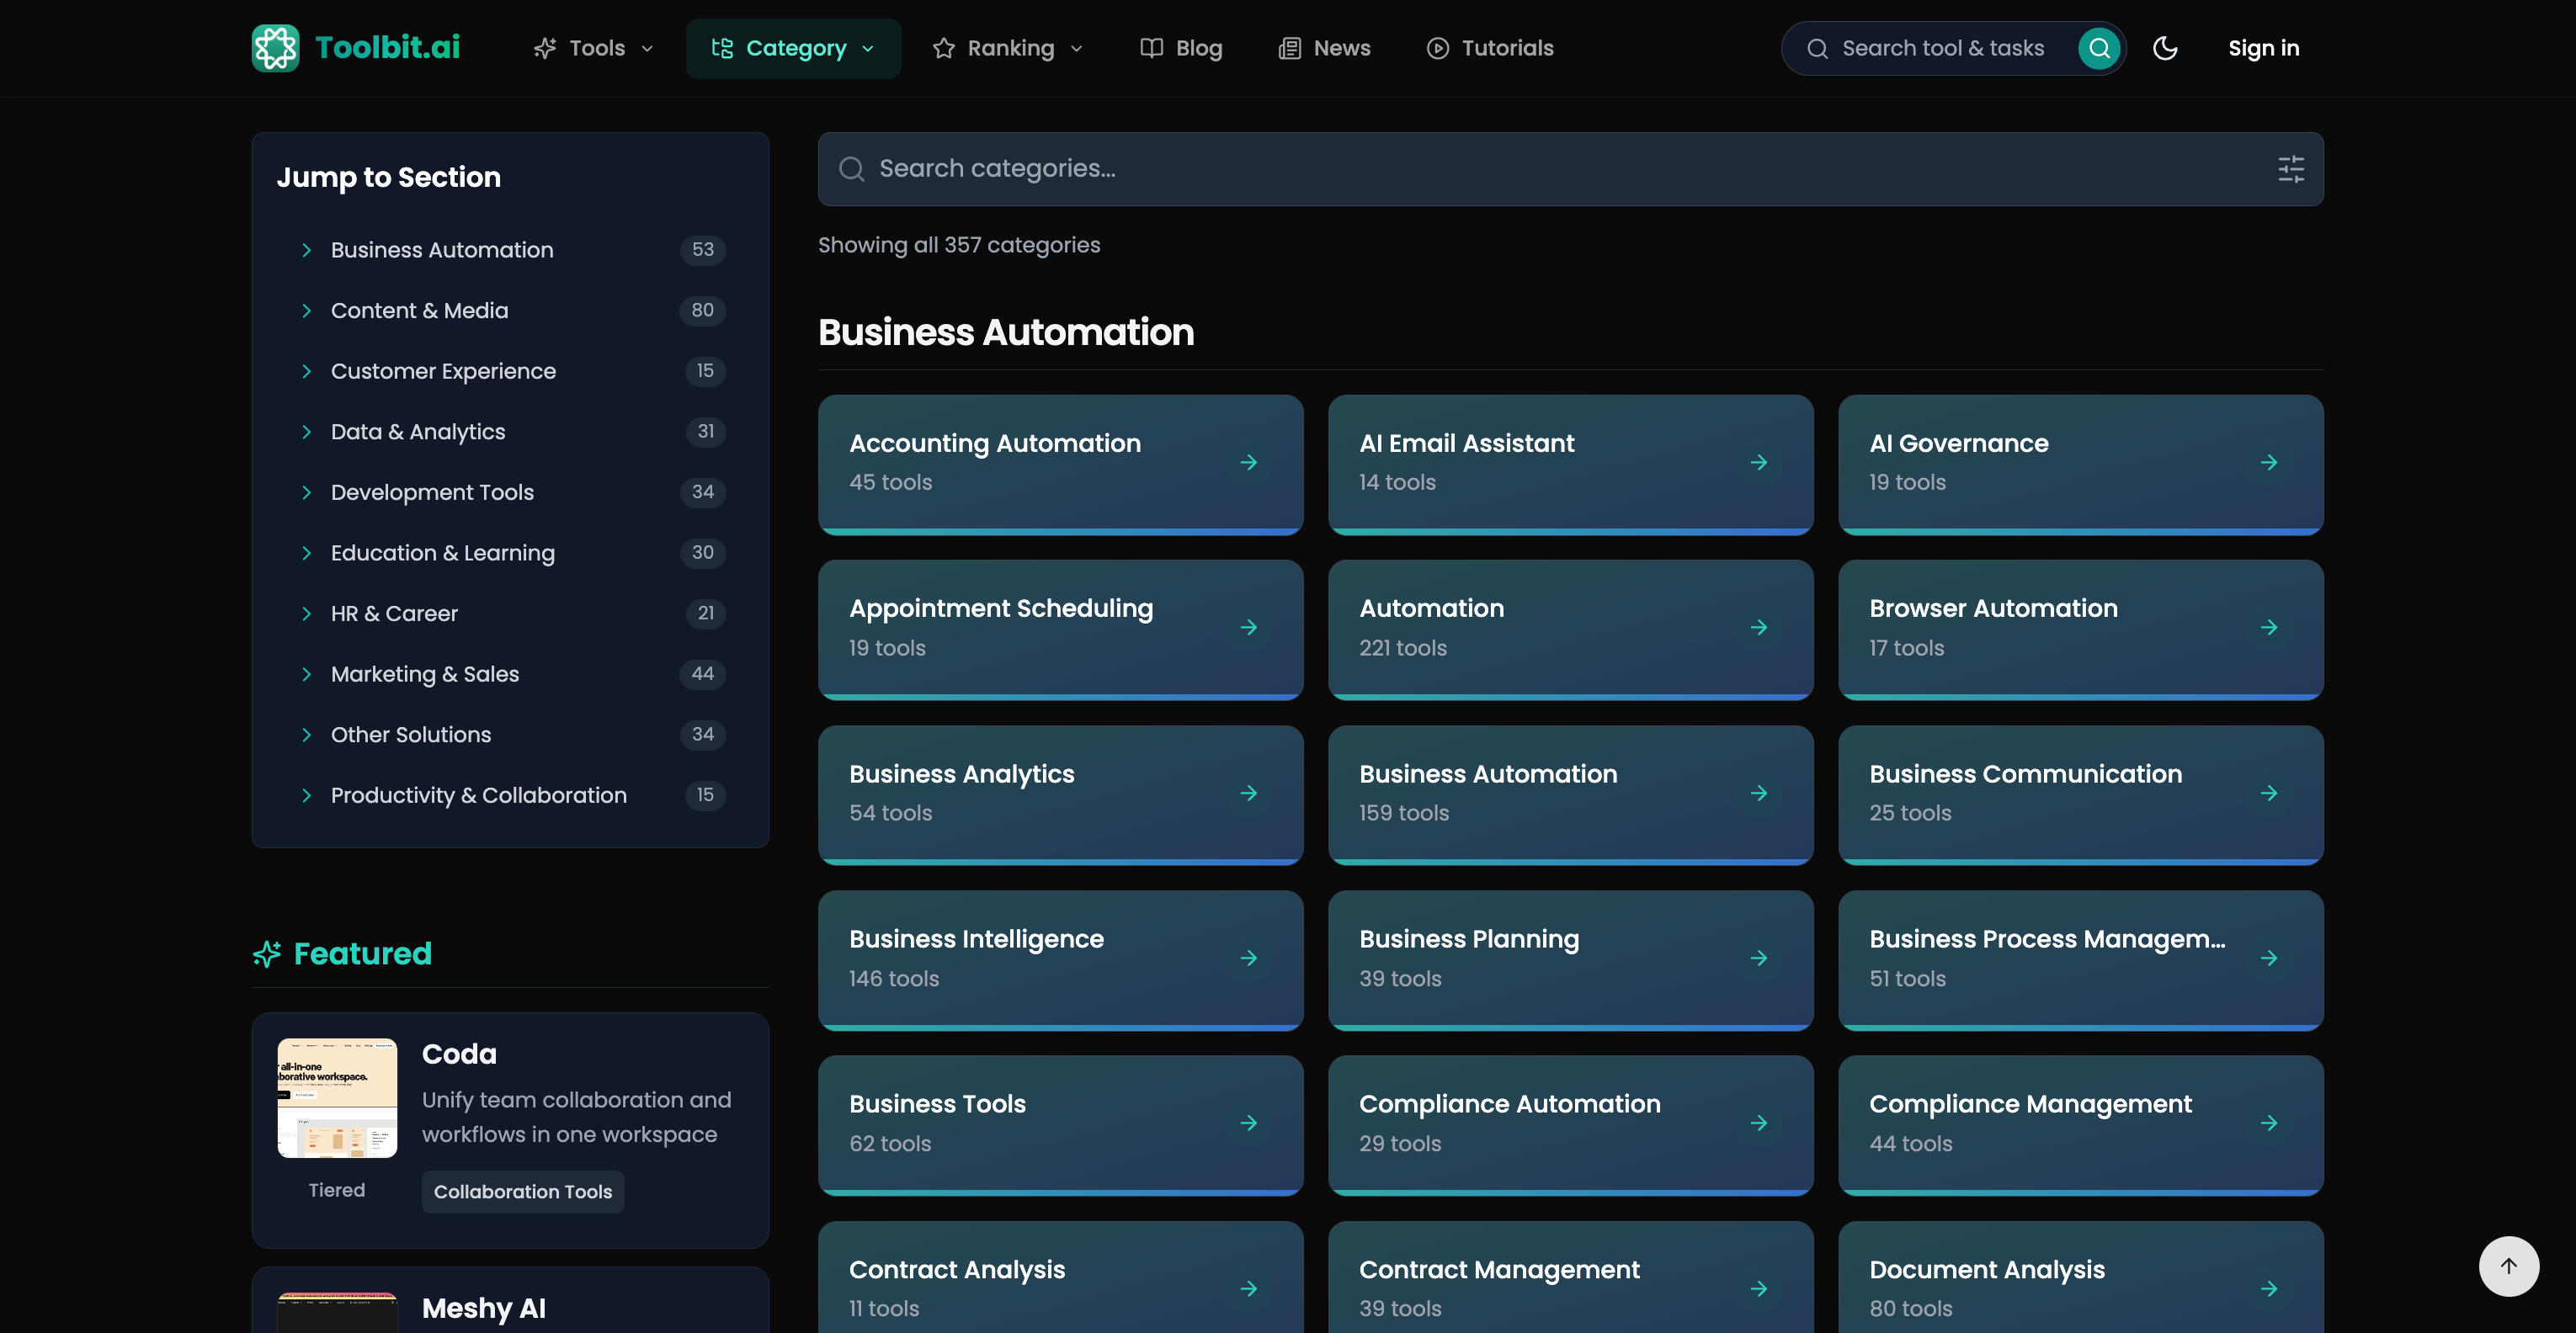Click arrow on Business Planning card
Image resolution: width=2576 pixels, height=1333 pixels.
point(1759,959)
